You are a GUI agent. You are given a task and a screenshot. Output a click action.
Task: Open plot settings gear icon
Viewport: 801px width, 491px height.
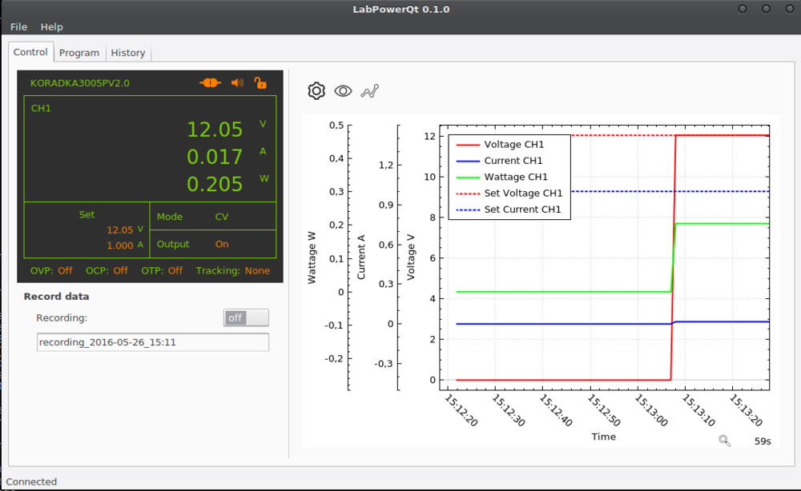tap(316, 90)
